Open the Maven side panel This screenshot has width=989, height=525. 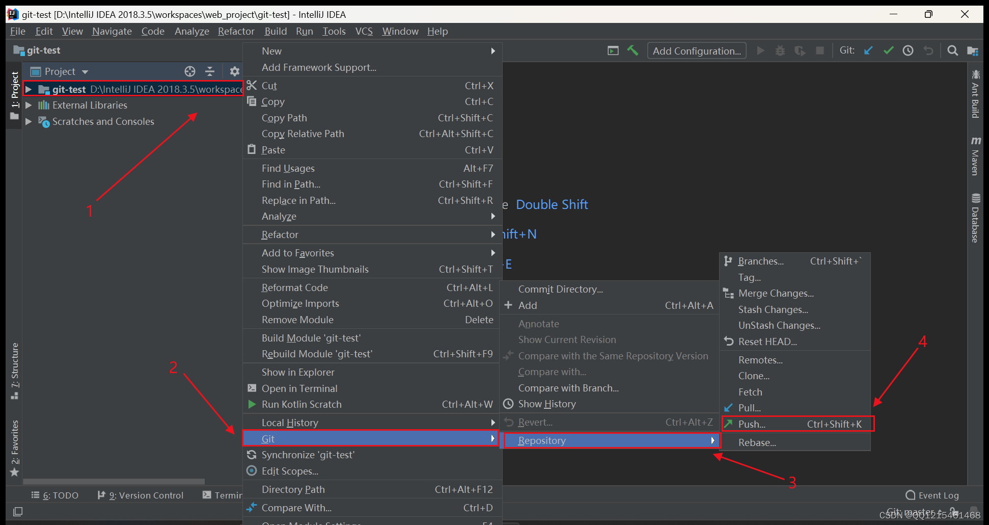pyautogui.click(x=975, y=156)
